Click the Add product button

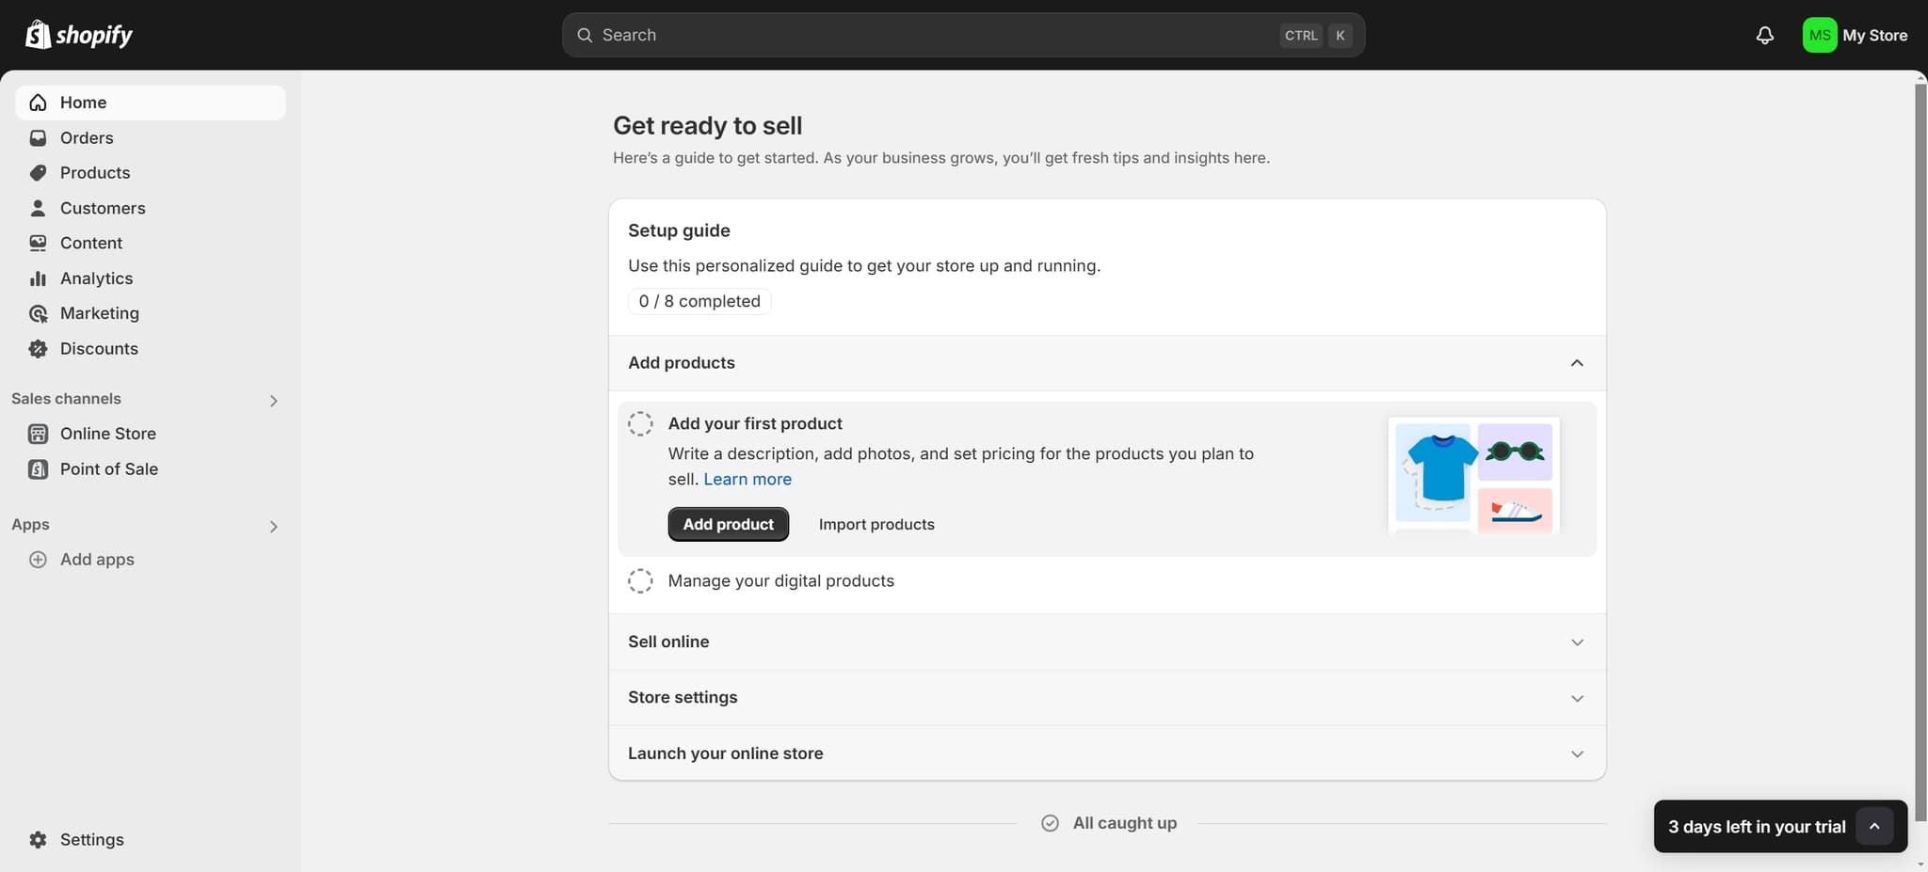point(728,524)
